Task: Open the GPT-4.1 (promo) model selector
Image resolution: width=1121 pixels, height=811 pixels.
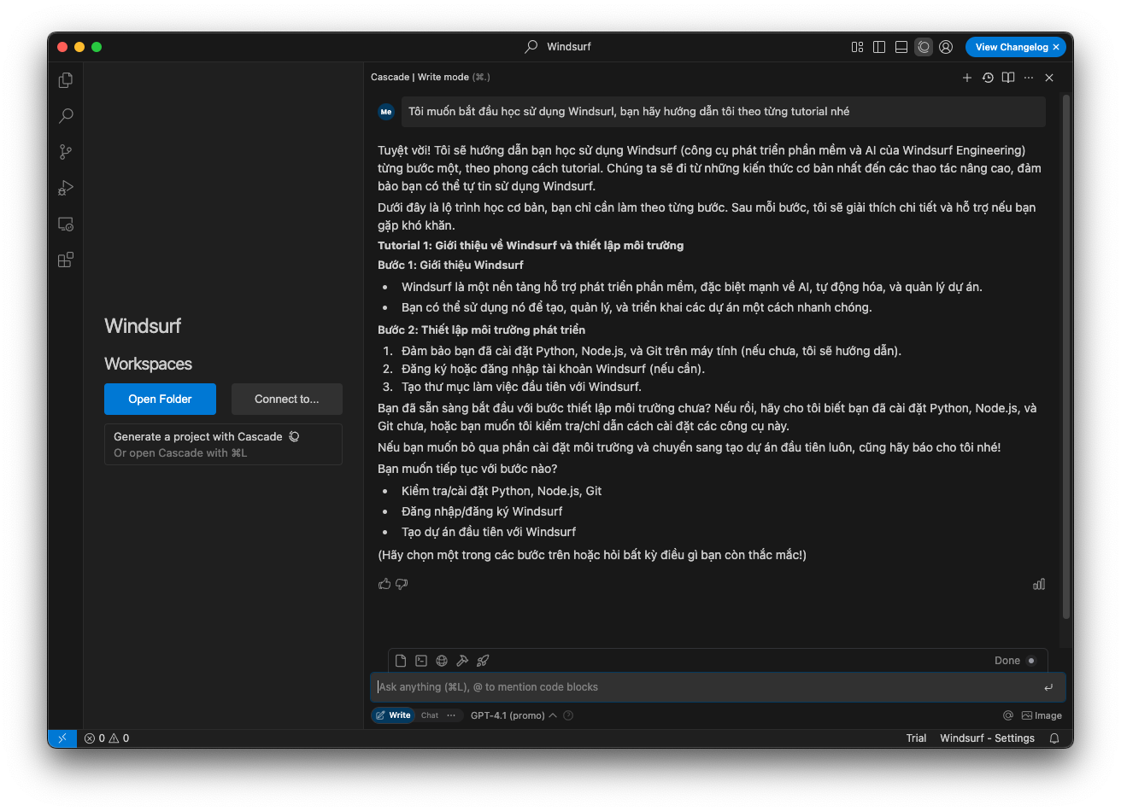Action: pos(514,715)
